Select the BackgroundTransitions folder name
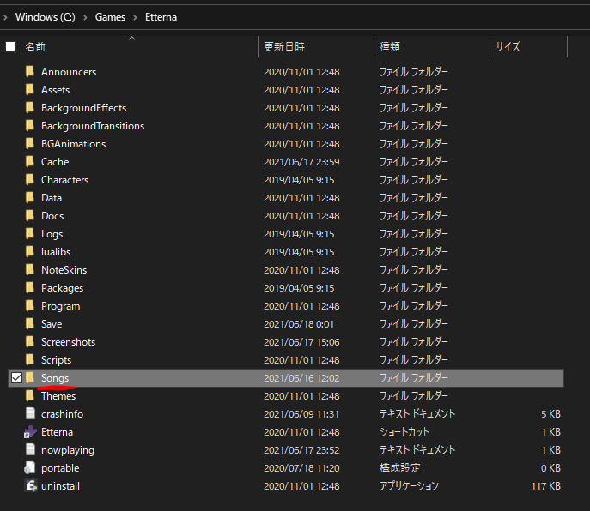Image resolution: width=590 pixels, height=511 pixels. coord(93,126)
